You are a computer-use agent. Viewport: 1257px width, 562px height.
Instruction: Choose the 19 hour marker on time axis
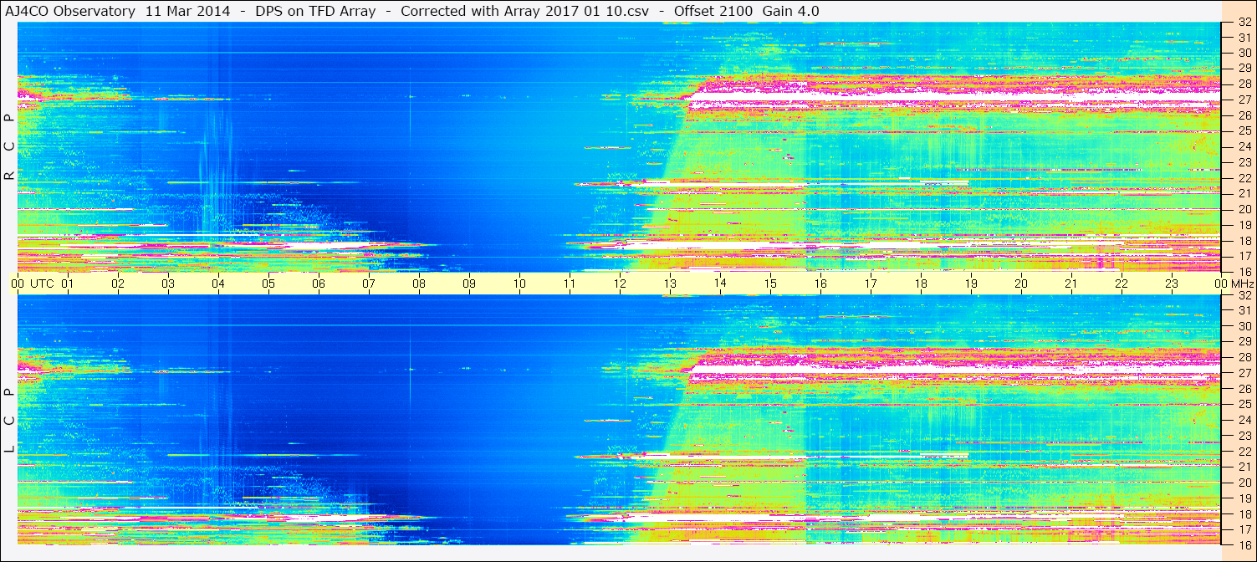click(x=971, y=284)
